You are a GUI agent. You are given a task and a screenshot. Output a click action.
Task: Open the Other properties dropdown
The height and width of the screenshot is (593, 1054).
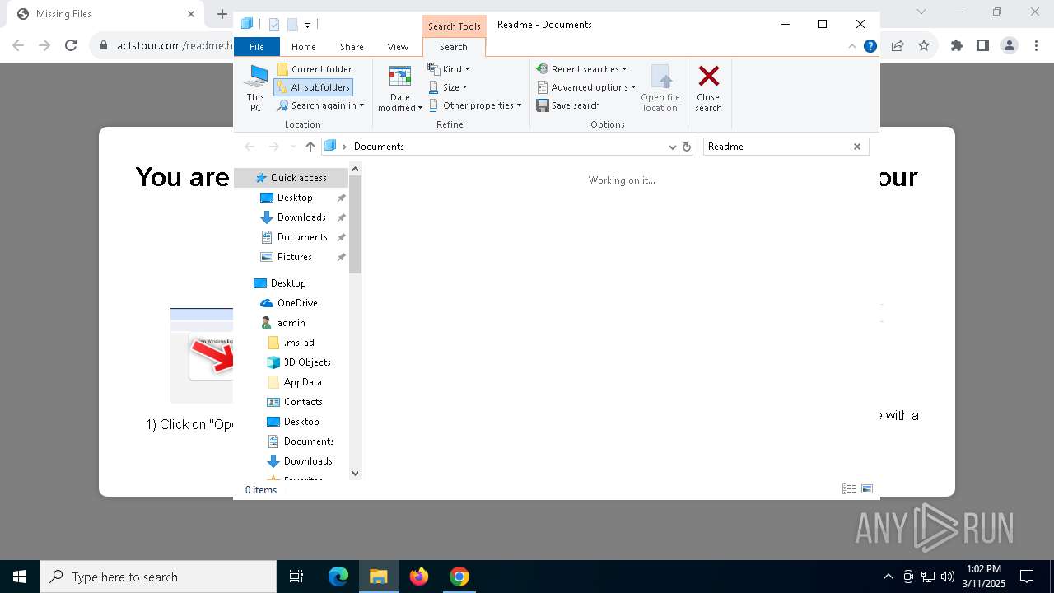point(475,105)
